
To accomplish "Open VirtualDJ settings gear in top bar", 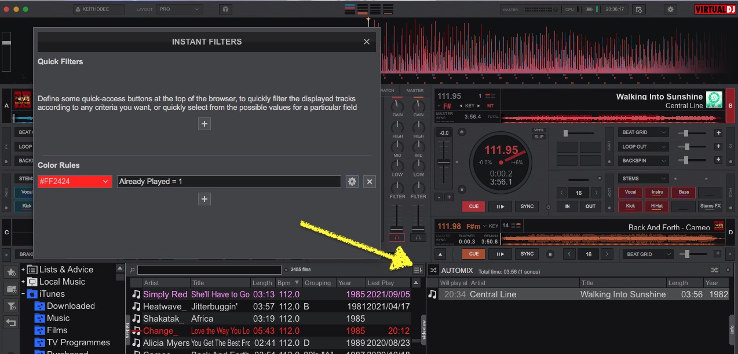I will (671, 9).
